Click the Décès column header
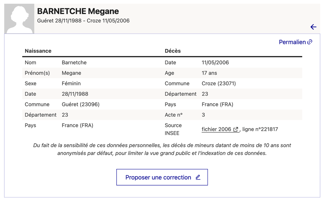322x200 pixels. pyautogui.click(x=173, y=51)
